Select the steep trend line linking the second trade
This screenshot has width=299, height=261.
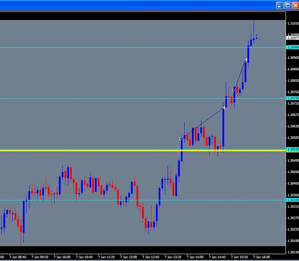(240, 75)
